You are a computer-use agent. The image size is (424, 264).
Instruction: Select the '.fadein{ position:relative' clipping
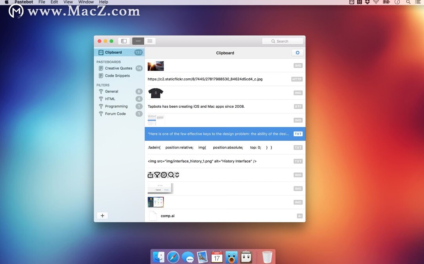click(225, 147)
